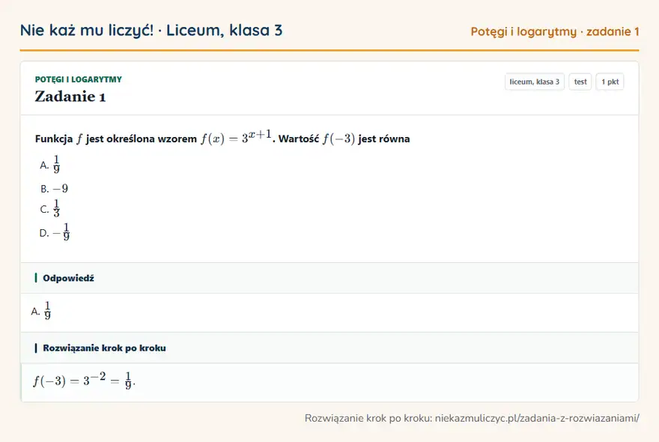Click the solution formula f(−3) = 3^−2
The image size is (659, 442).
(84, 380)
